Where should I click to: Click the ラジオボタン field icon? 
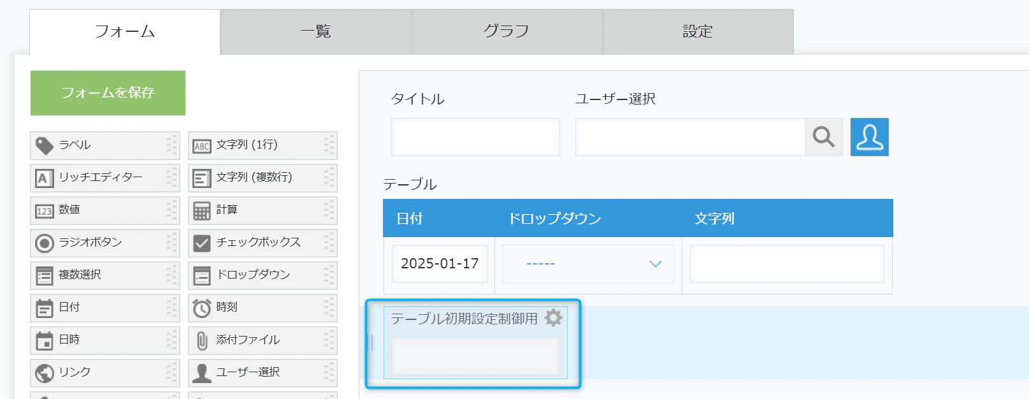(x=44, y=243)
